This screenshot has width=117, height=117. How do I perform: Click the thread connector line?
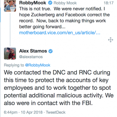10,30
